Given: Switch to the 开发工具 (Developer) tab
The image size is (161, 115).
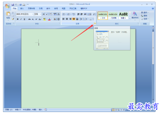Looking at the screenshot, I should pos(73,8).
